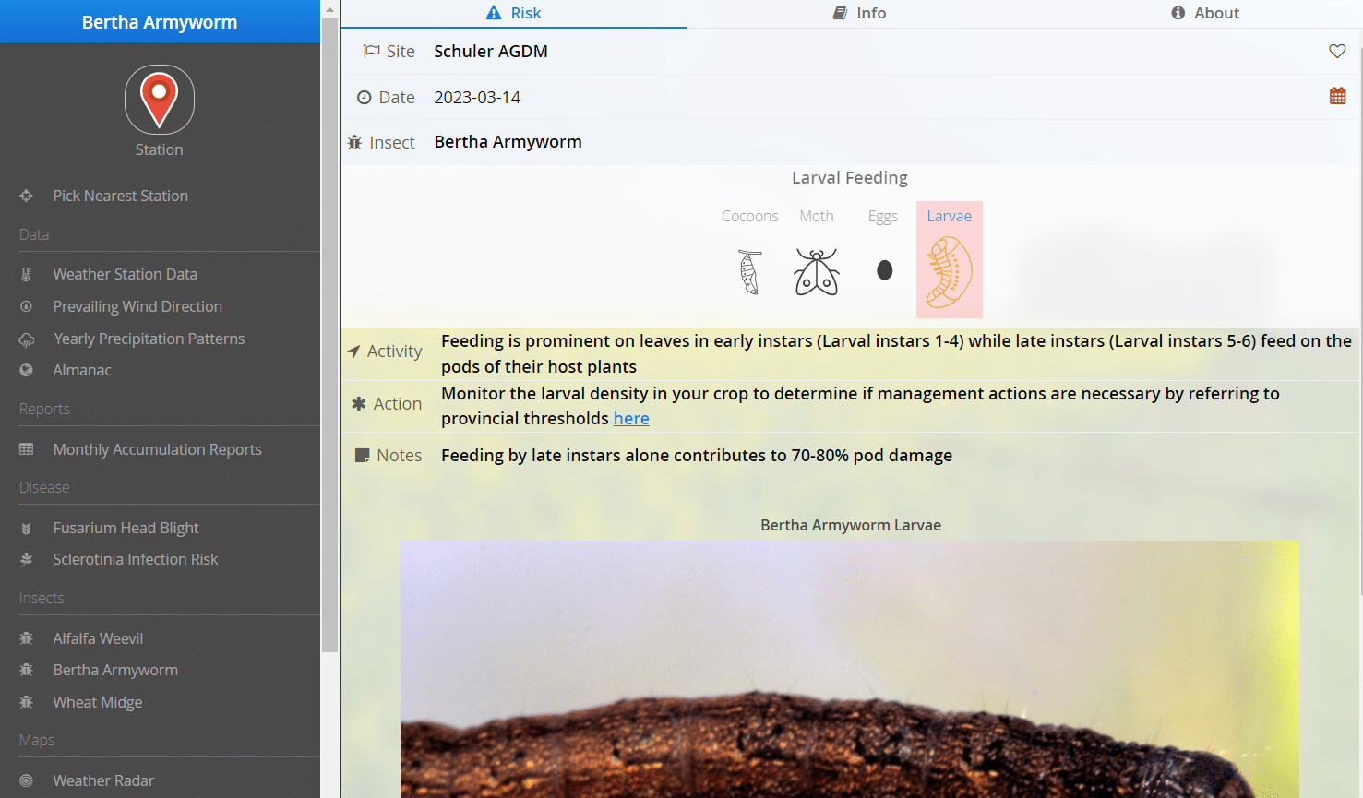Screen dimensions: 1363x798
Task: Click the Bertha Armyworm header title
Action: [x=160, y=22]
